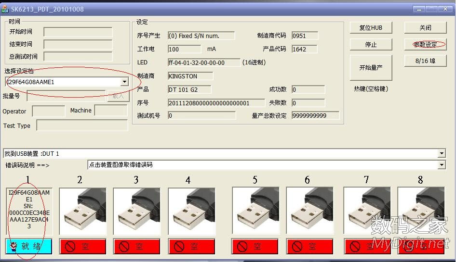
Task: Open 参数设定 parameter settings
Action: tap(425, 45)
